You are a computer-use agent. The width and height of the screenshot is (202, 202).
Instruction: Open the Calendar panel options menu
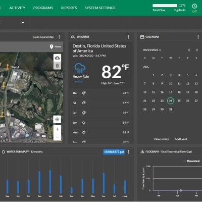click(x=198, y=37)
